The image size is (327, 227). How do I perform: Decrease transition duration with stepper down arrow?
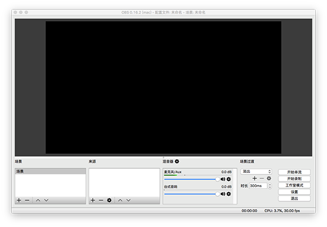pyautogui.click(x=270, y=187)
